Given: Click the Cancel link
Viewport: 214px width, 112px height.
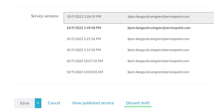Looking at the screenshot, I should click(54, 103).
